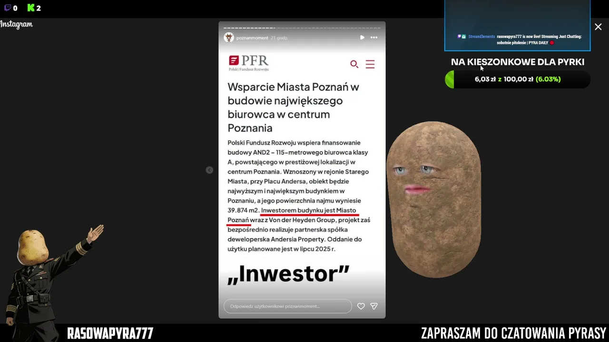
Task: Open the story's three-dot options menu
Action: click(x=374, y=38)
